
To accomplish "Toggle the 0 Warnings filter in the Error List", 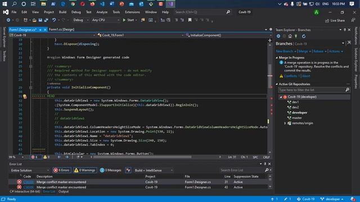I will click(x=85, y=170).
